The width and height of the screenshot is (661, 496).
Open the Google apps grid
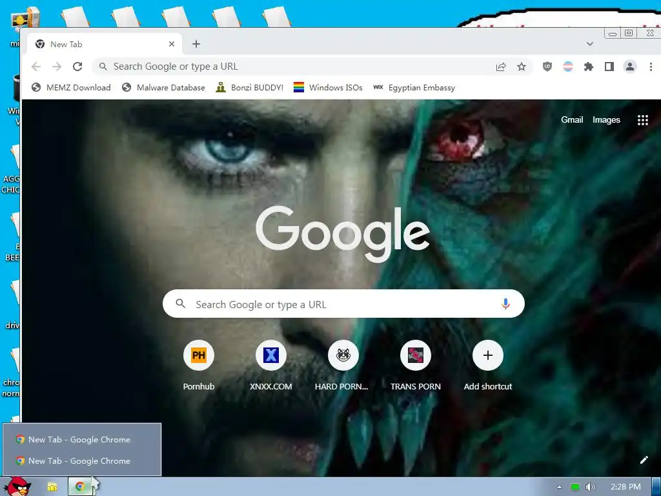tap(642, 120)
